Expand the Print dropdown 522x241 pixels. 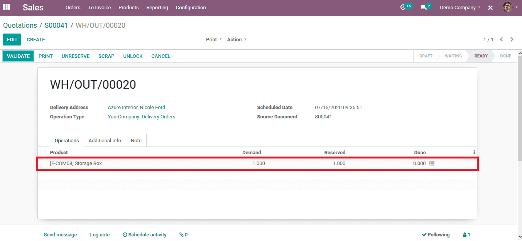214,39
